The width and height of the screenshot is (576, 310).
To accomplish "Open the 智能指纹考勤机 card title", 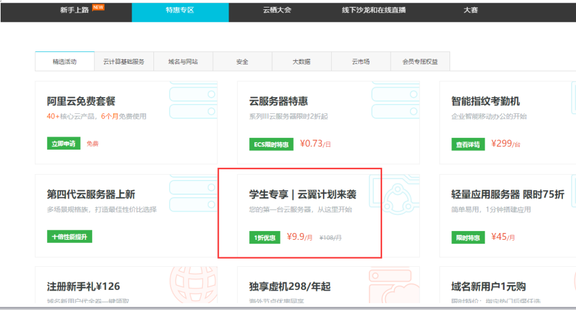I will (486, 101).
